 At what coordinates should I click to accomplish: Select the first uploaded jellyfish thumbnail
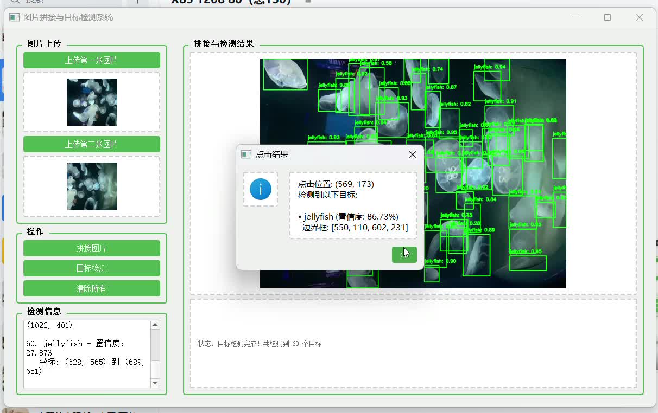pyautogui.click(x=92, y=102)
